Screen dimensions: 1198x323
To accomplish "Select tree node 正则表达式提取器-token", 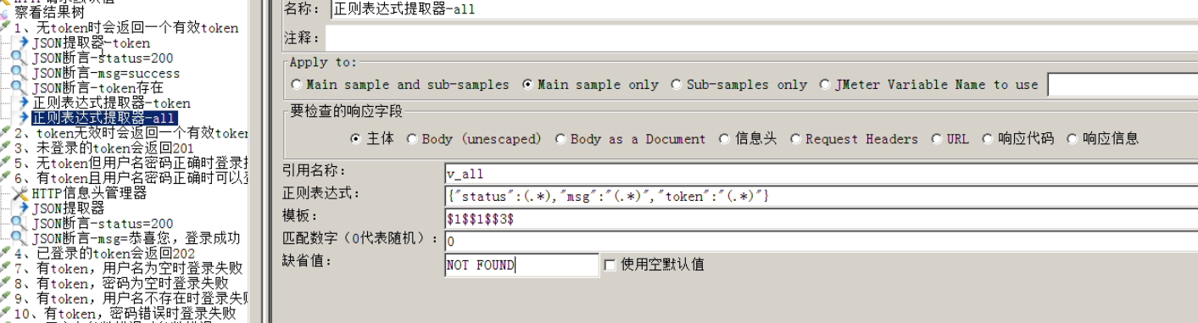I will (112, 103).
